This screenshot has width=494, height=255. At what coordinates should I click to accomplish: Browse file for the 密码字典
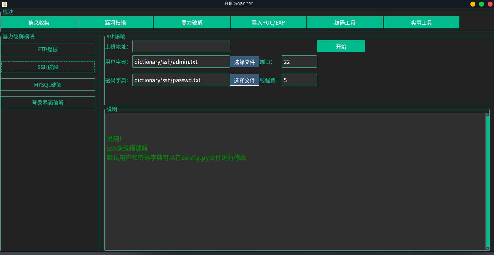click(244, 80)
